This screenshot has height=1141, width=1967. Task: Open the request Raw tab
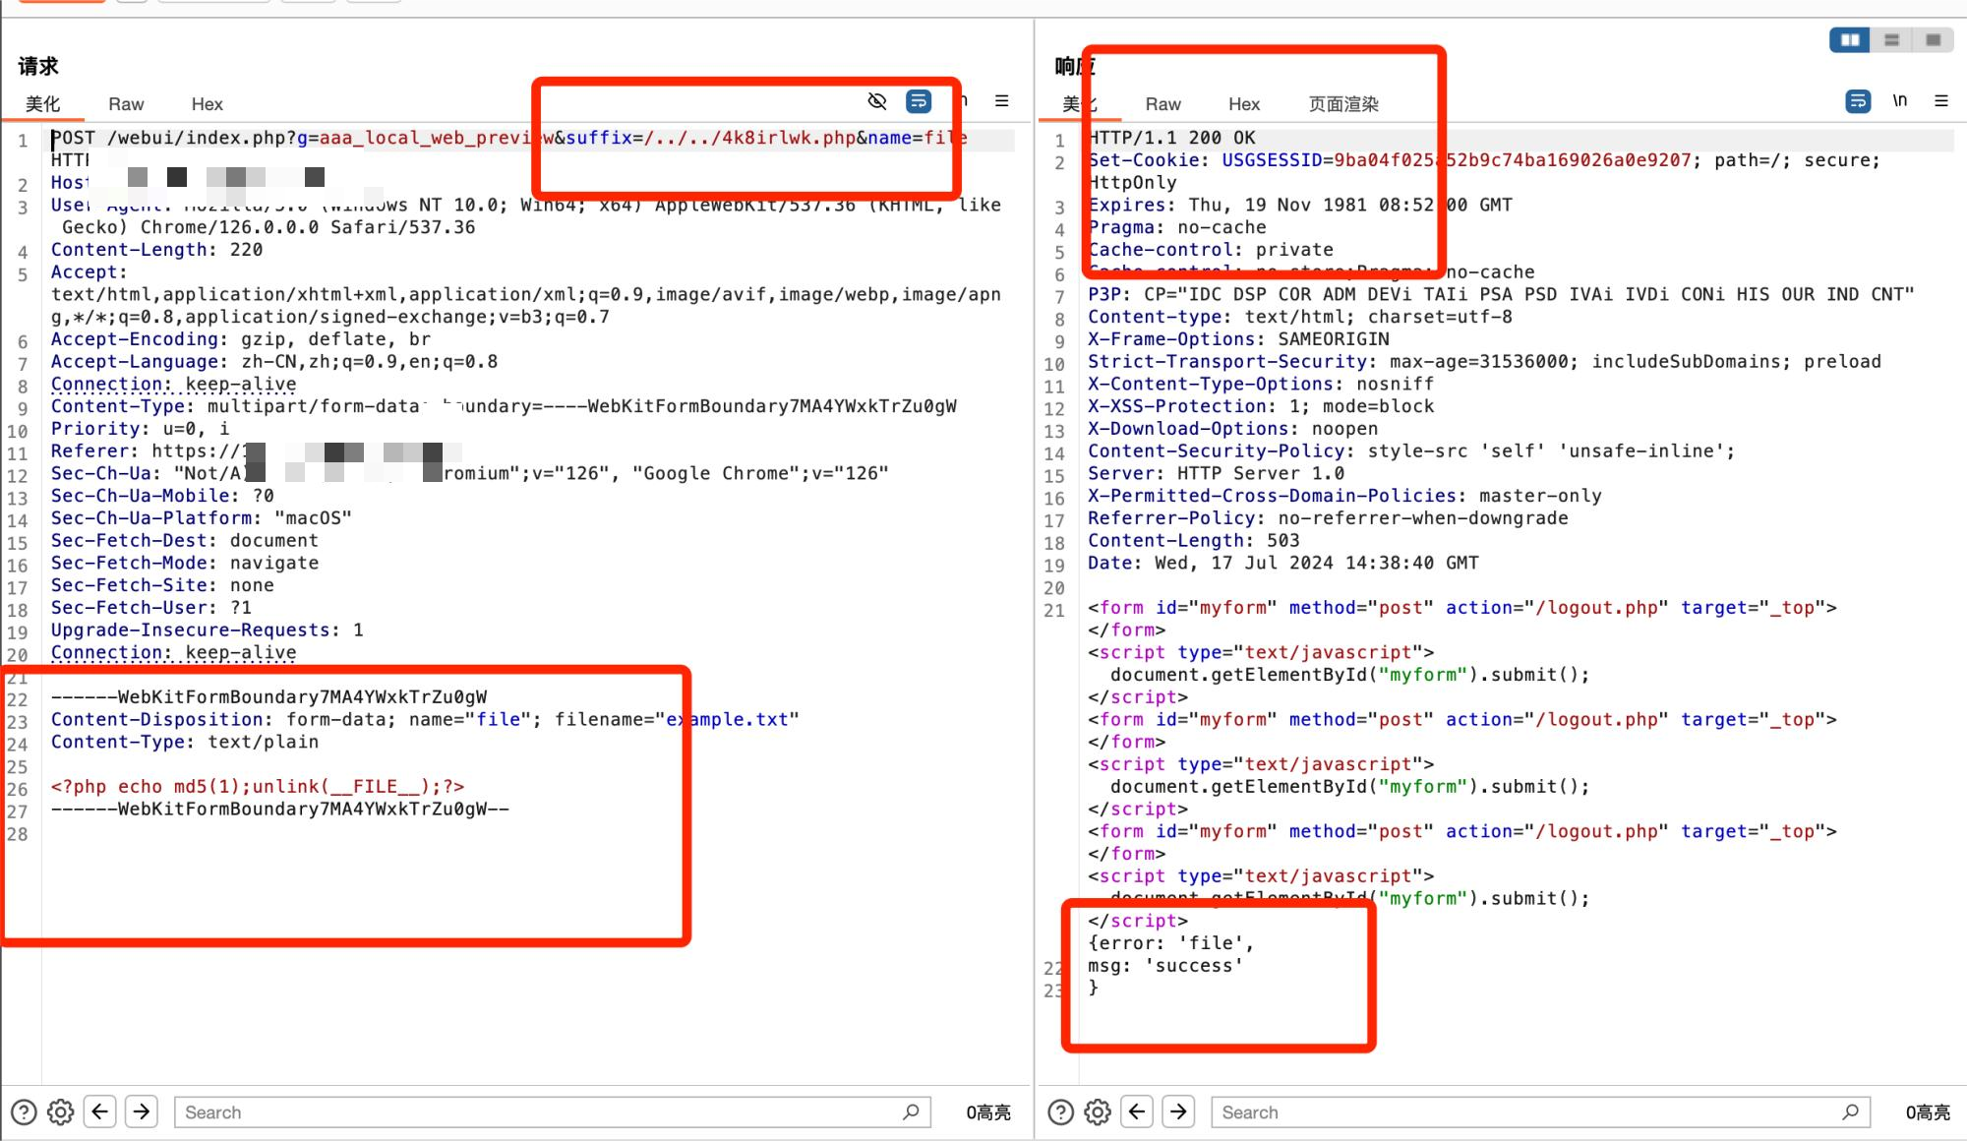click(126, 104)
